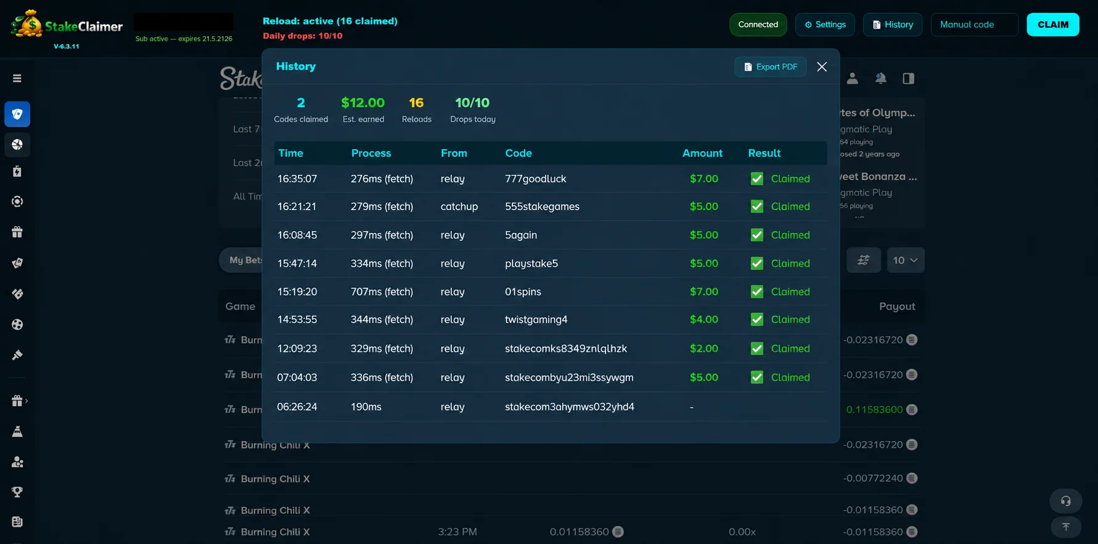Viewport: 1098px width, 544px height.
Task: Open the live support headset button
Action: (x=1065, y=501)
